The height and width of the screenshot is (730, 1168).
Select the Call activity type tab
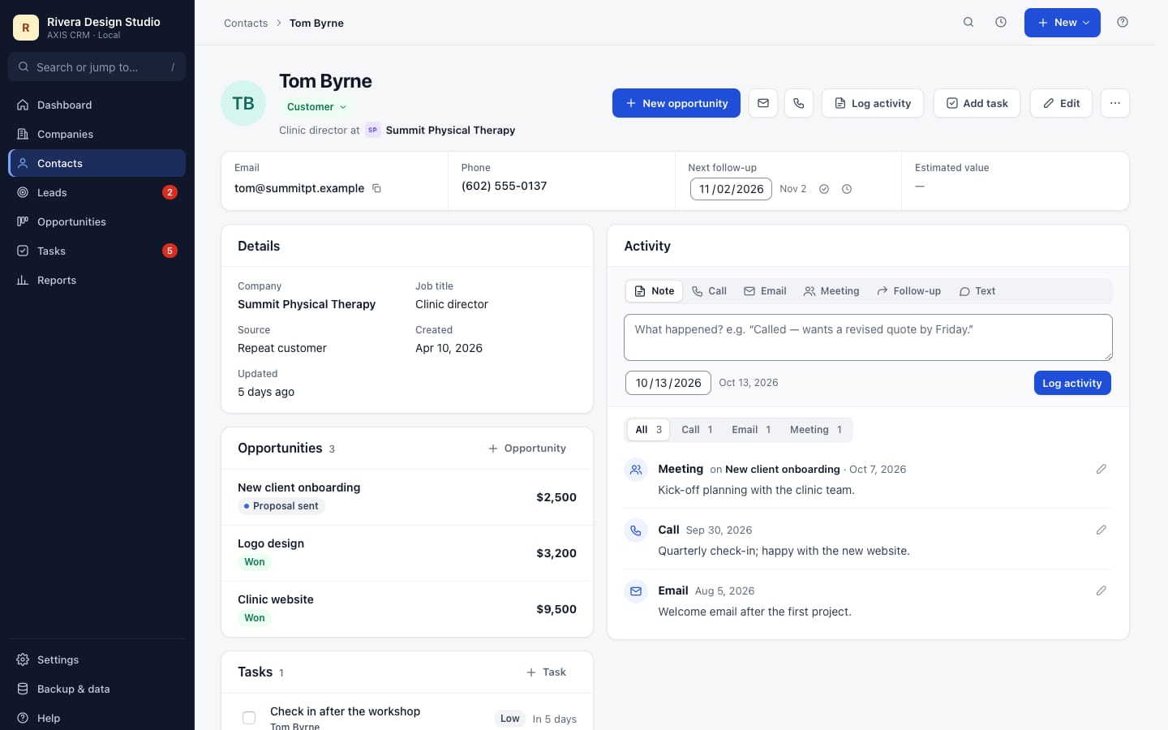(x=709, y=291)
